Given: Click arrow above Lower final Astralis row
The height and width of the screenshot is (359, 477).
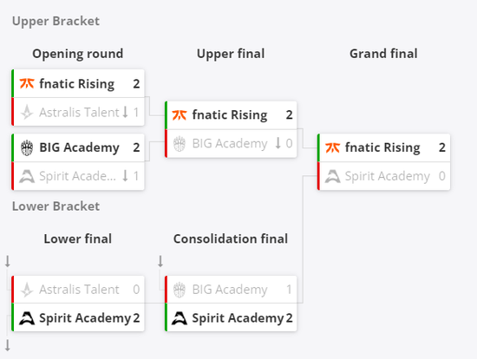Looking at the screenshot, I should pyautogui.click(x=8, y=262).
